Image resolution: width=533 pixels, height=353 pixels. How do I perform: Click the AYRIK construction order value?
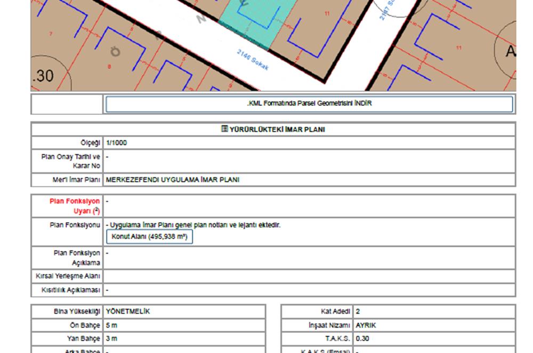coord(366,325)
